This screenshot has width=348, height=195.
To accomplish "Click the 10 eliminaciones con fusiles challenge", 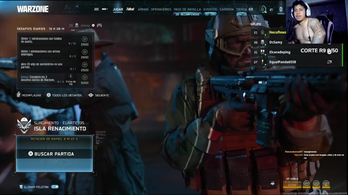I will 41,40.
